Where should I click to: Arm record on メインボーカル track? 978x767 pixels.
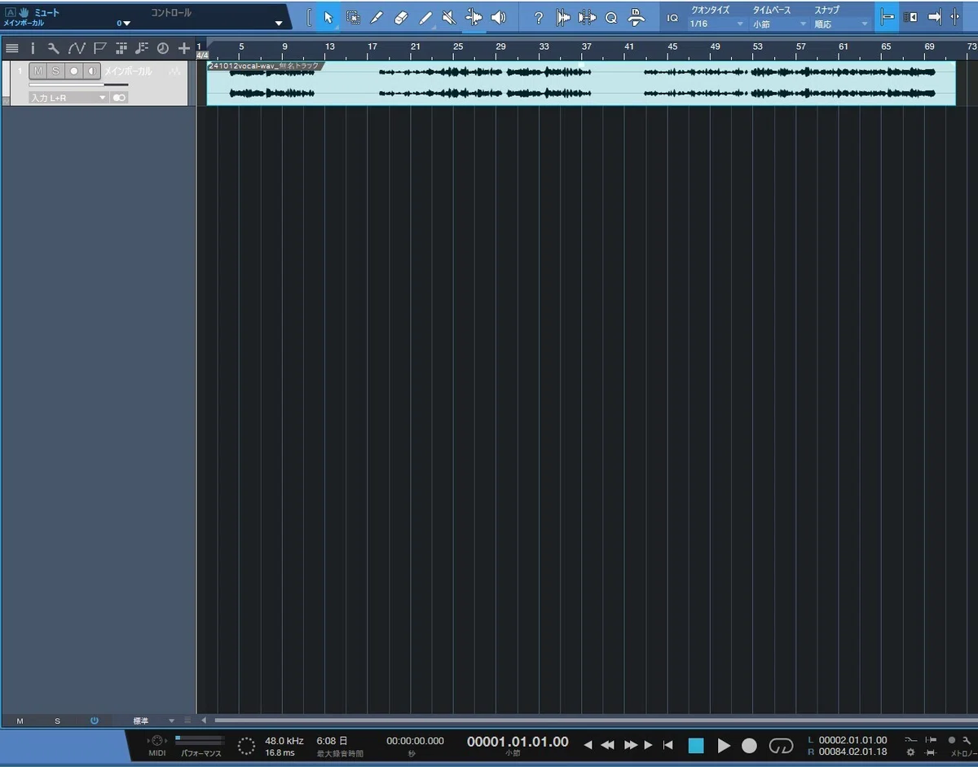(x=73, y=71)
